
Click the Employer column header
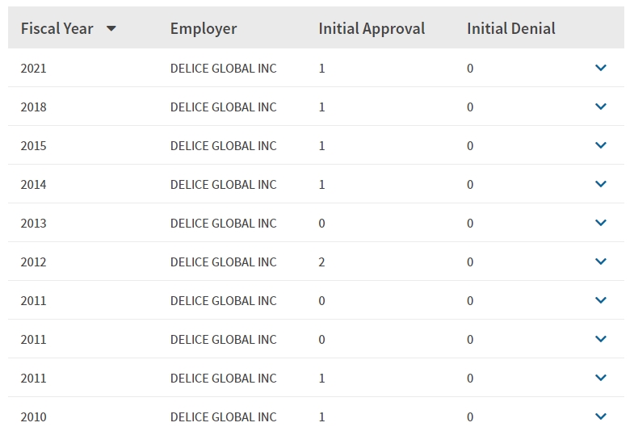pyautogui.click(x=204, y=29)
